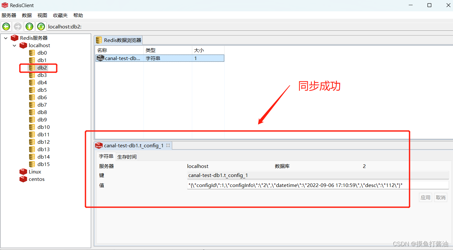Collapse the localhost server node
Image resolution: width=453 pixels, height=250 pixels.
click(x=14, y=46)
